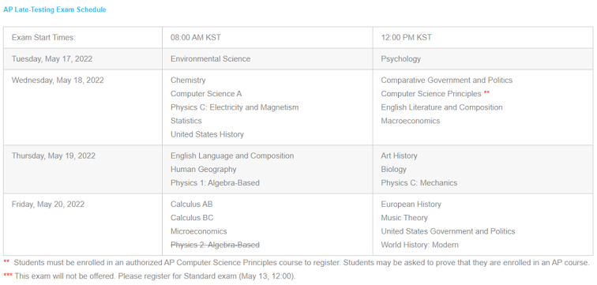Click the Music Theory exam entry
The height and width of the screenshot is (285, 597).
(x=404, y=218)
